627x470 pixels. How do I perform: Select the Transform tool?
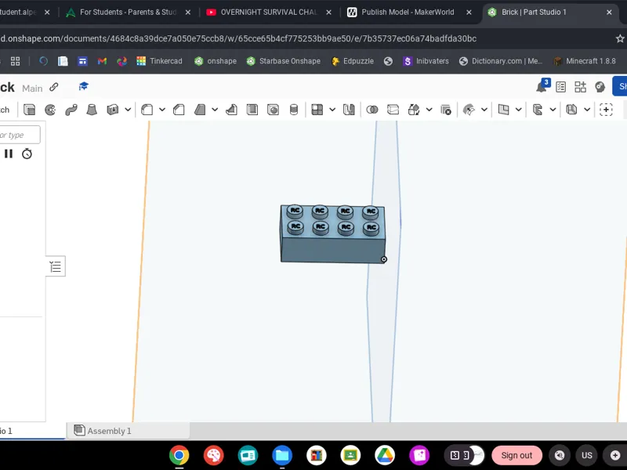414,110
